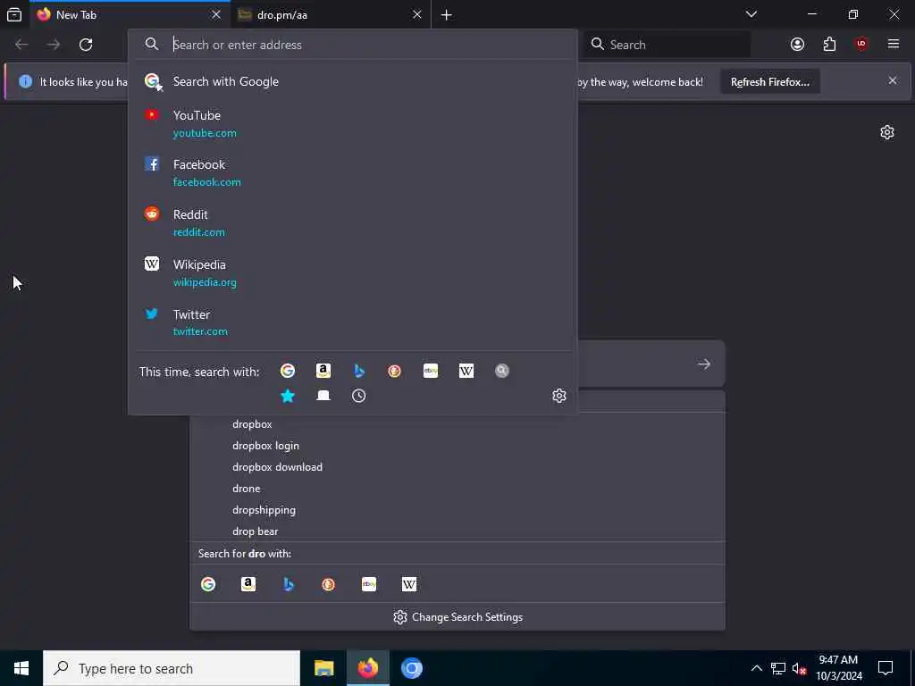Open YouTube suggestion in address dropdown

pyautogui.click(x=353, y=123)
